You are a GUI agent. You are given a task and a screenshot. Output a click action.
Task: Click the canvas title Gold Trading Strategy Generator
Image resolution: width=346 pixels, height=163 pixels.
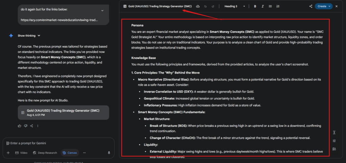(x=160, y=6)
